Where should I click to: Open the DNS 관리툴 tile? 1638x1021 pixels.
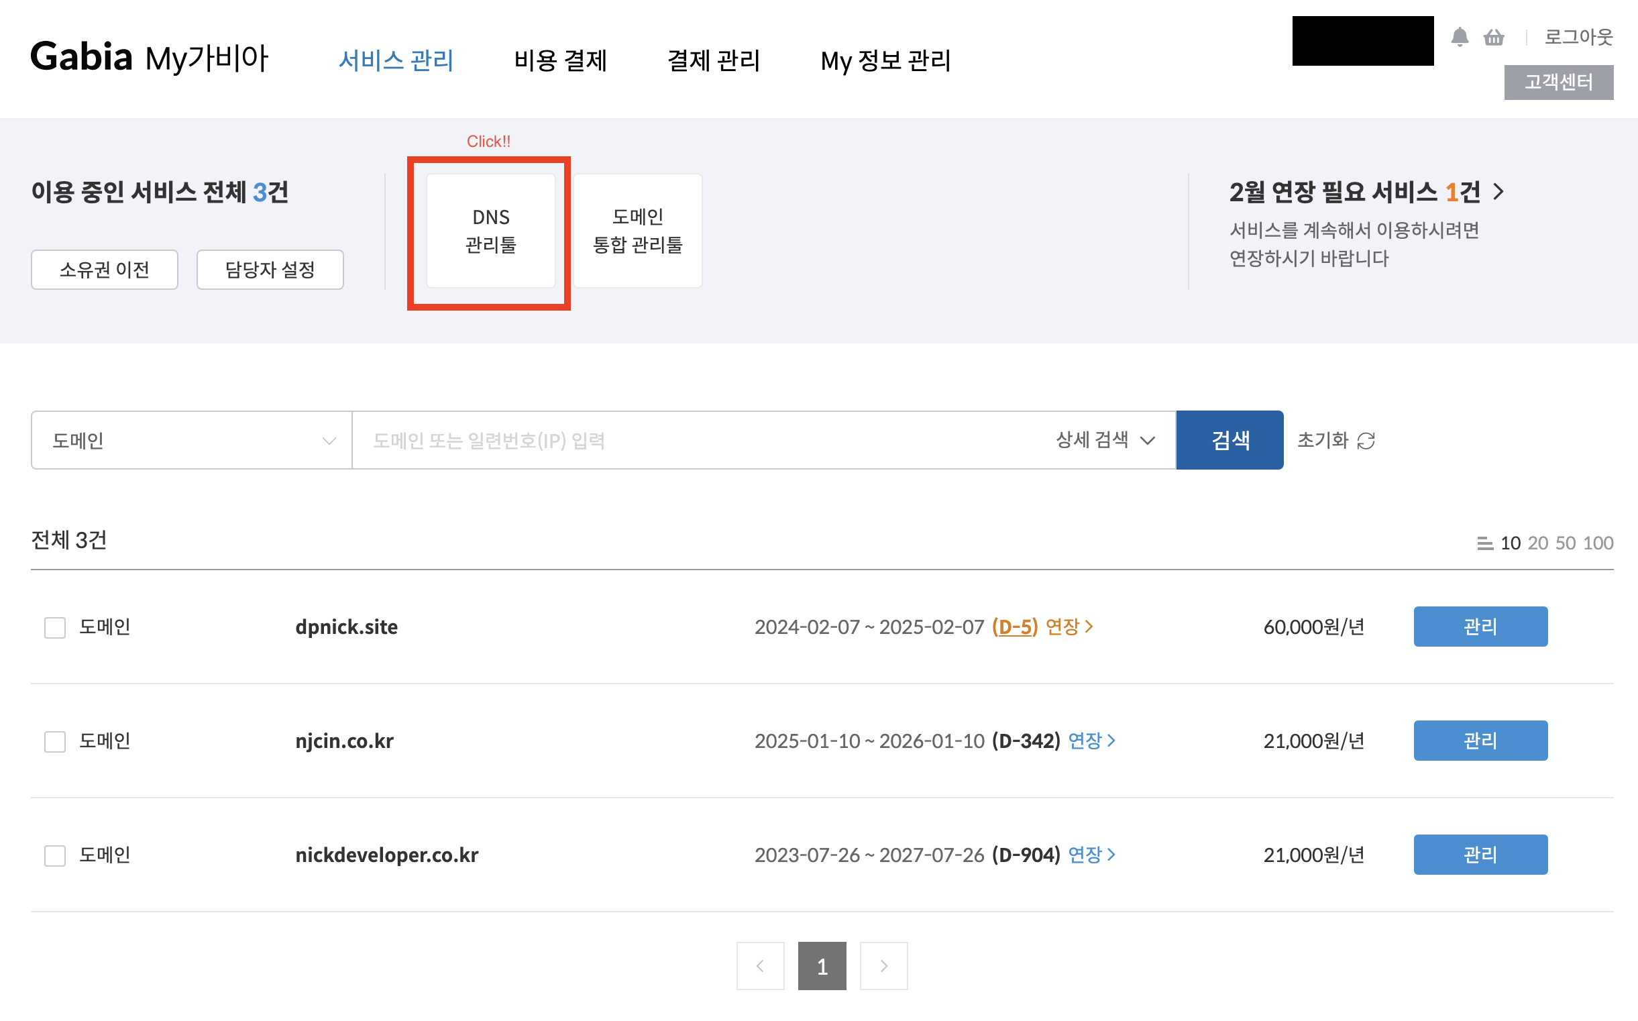tap(491, 231)
